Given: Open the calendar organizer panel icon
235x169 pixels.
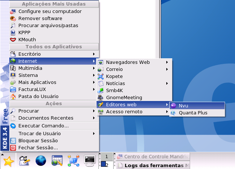Looking at the screenshot, I should [x=57, y=160].
